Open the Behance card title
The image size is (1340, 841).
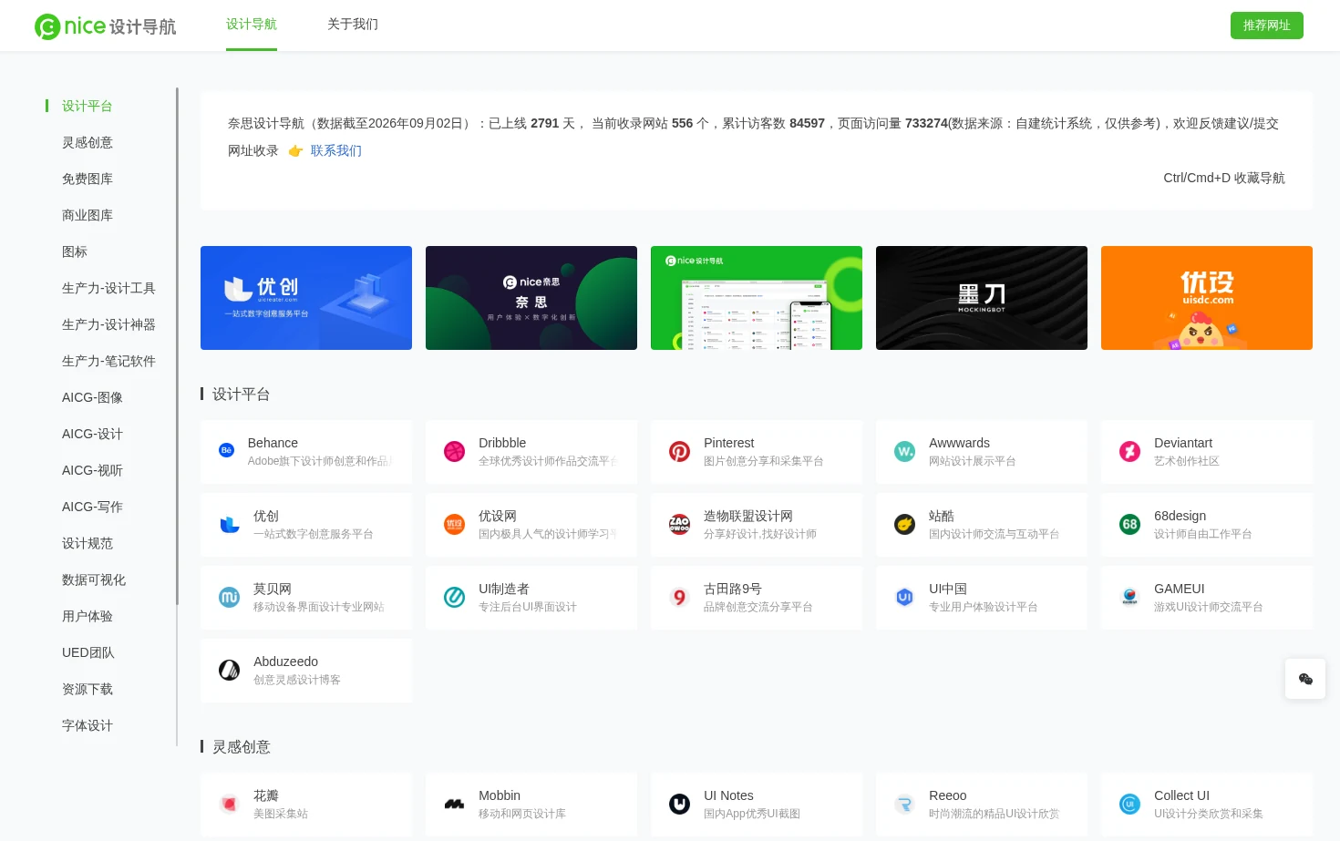[273, 443]
